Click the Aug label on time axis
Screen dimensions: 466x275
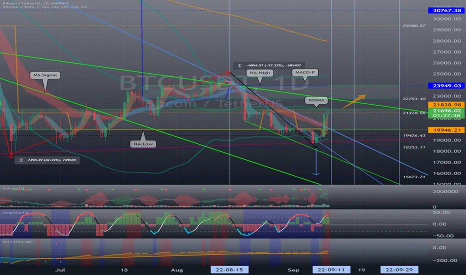click(x=177, y=270)
